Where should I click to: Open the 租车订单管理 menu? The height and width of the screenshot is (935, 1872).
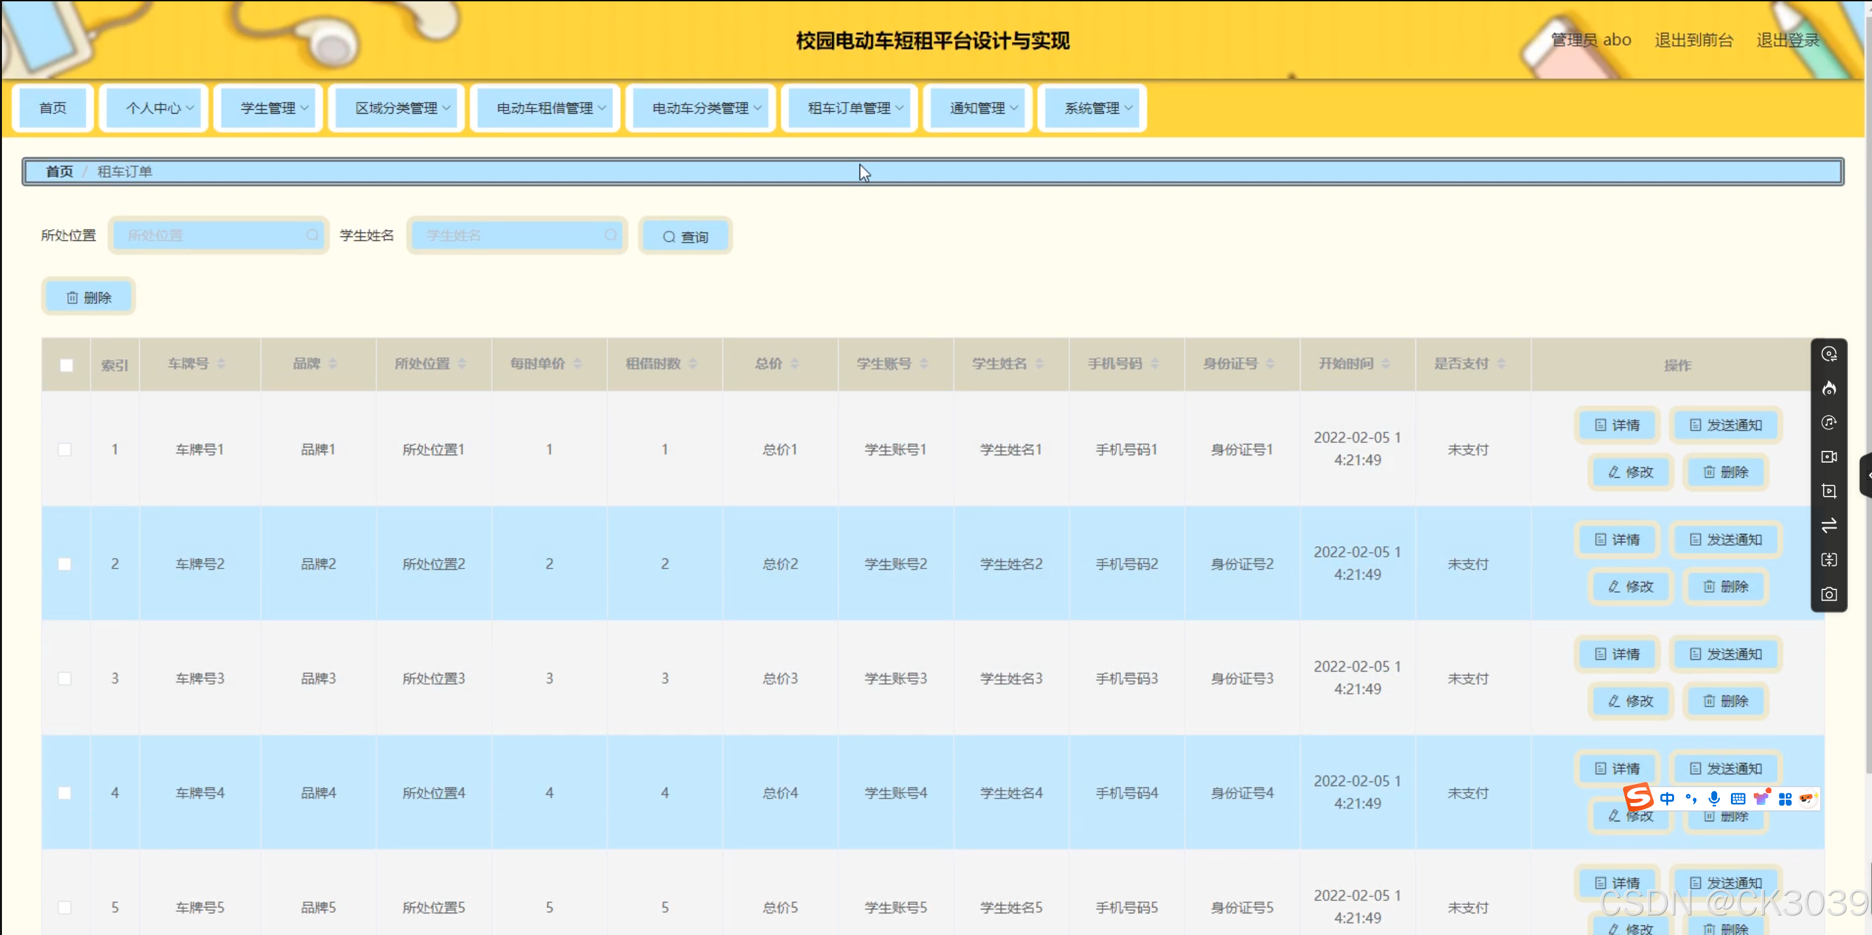point(854,108)
